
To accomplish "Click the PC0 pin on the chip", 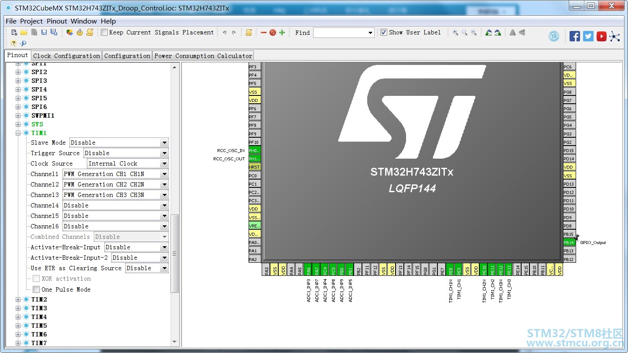I will pos(255,176).
